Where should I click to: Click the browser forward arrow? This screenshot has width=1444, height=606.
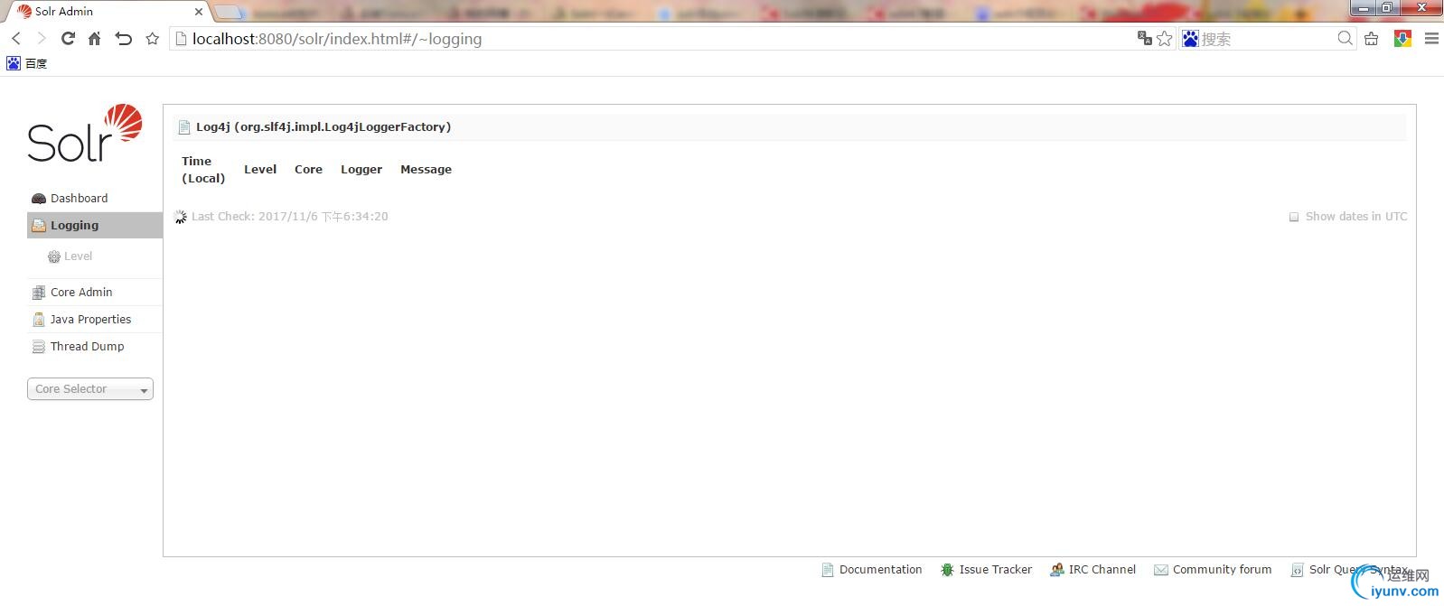[41, 38]
